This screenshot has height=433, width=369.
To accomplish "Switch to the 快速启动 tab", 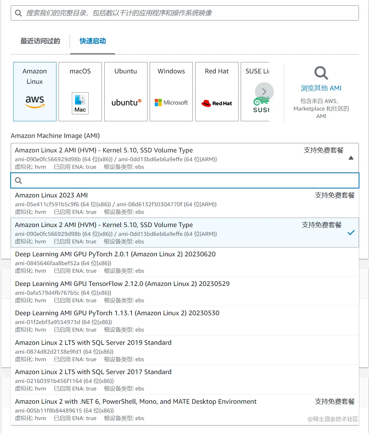I will coord(93,41).
